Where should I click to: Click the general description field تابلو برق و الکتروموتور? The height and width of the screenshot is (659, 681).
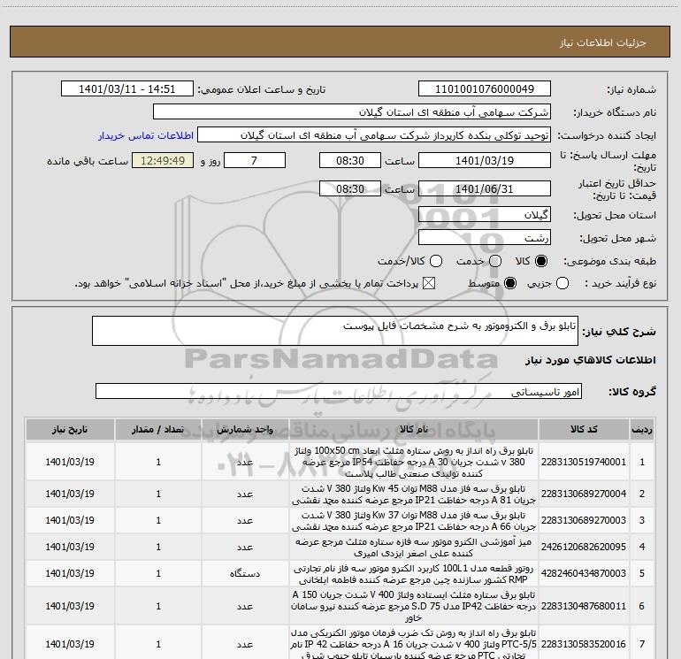point(335,331)
